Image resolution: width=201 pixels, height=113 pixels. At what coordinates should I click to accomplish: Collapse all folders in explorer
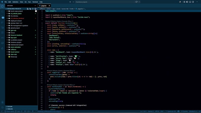point(35,9)
